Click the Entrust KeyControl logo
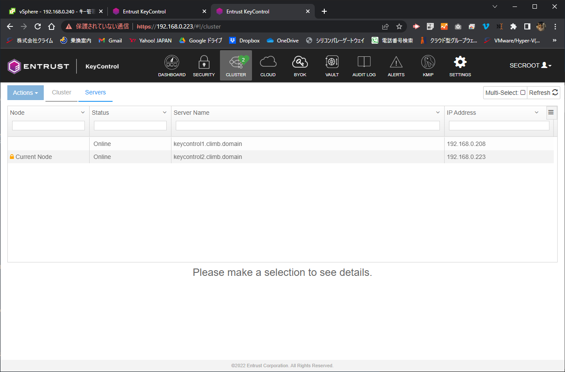This screenshot has width=565, height=372. [63, 66]
